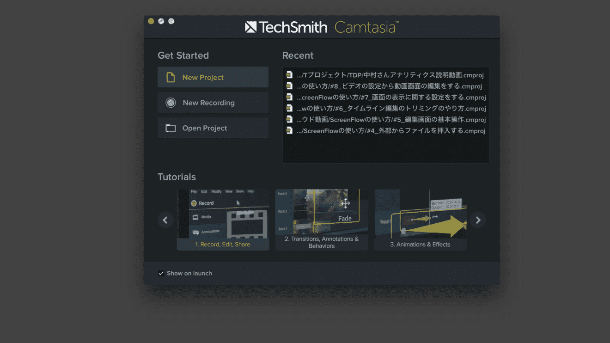Open recent project #4_外部からファイルを挿入する.cmproj

tap(385, 130)
